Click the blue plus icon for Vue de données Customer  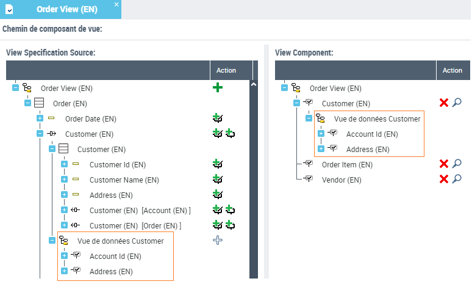click(x=218, y=241)
